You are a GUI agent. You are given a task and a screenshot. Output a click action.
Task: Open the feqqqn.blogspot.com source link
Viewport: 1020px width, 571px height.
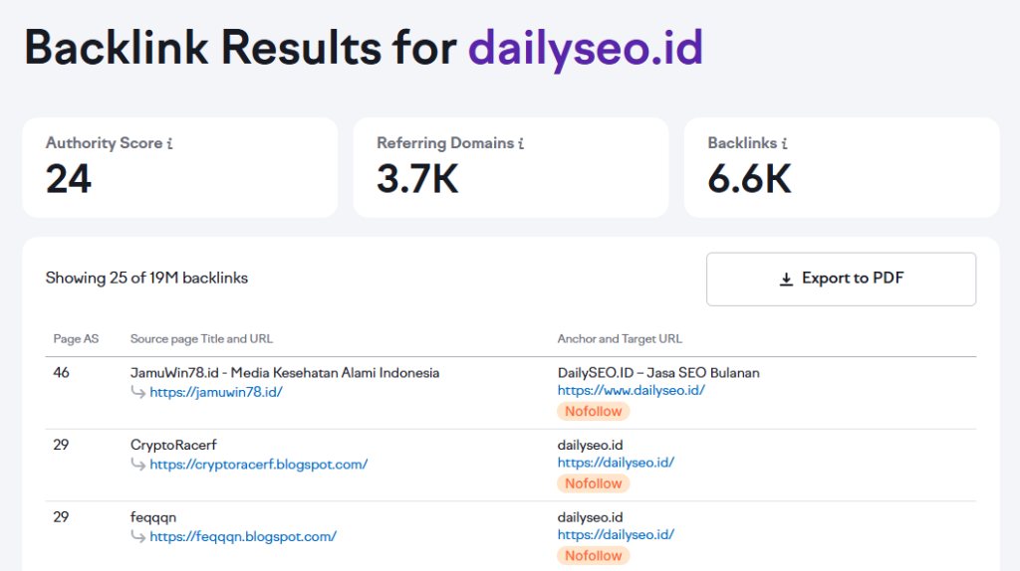click(243, 536)
